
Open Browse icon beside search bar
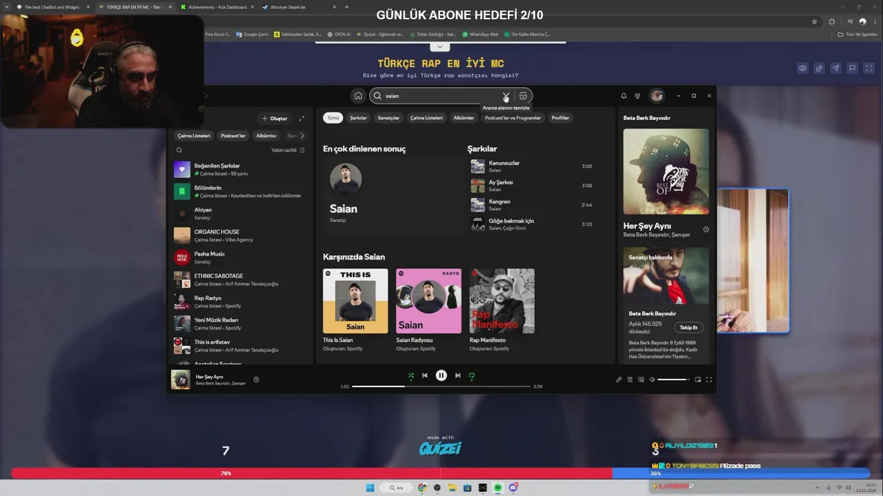523,96
